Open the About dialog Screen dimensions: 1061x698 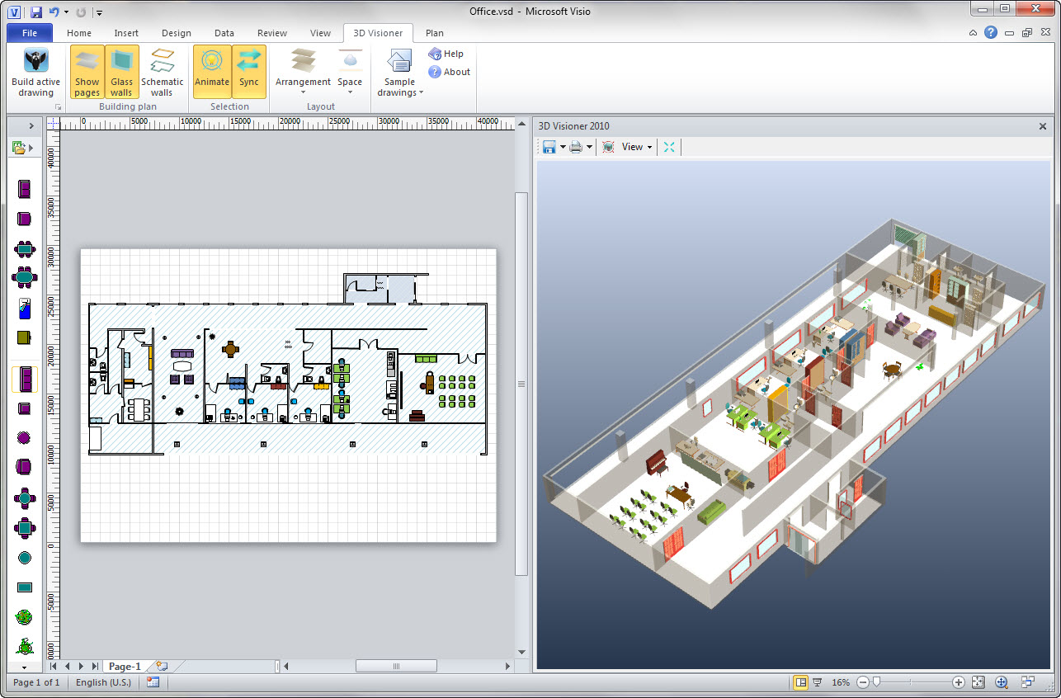coord(449,72)
